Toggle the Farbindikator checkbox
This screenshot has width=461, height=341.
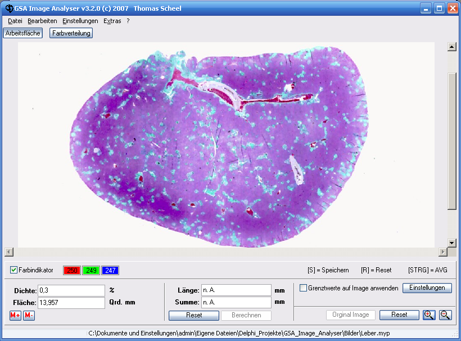[14, 270]
